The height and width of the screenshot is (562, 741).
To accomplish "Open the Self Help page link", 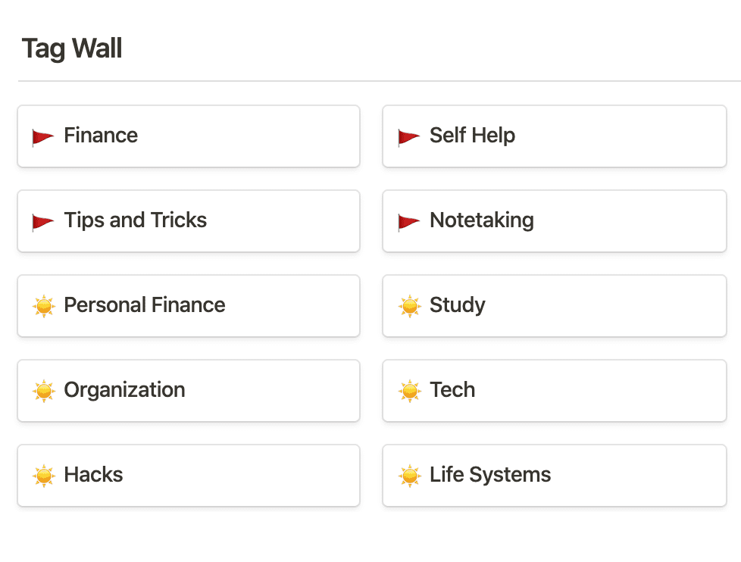I will pyautogui.click(x=472, y=136).
